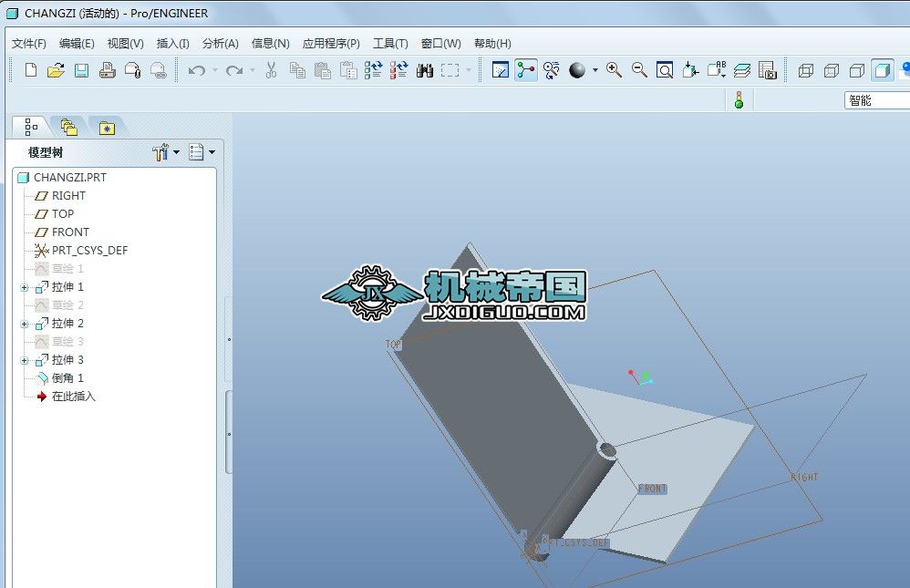The image size is (910, 588).
Task: Click the Undo arrow icon
Action: (x=196, y=70)
